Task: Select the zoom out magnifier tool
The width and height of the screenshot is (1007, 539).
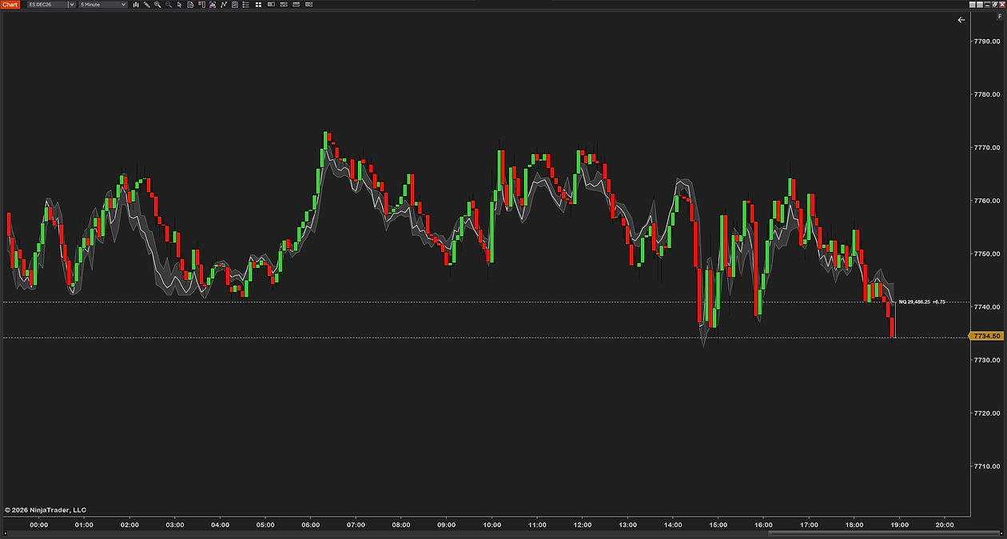Action: click(169, 5)
